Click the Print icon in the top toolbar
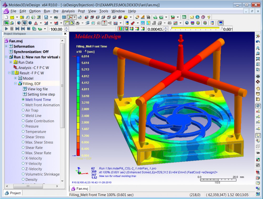The height and width of the screenshot is (199, 263). pos(56,17)
